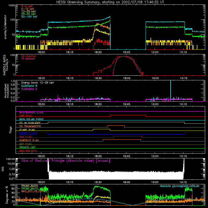Click the '18:30' tick in top panel
This screenshot has height=208, width=208.
pos(98,52)
